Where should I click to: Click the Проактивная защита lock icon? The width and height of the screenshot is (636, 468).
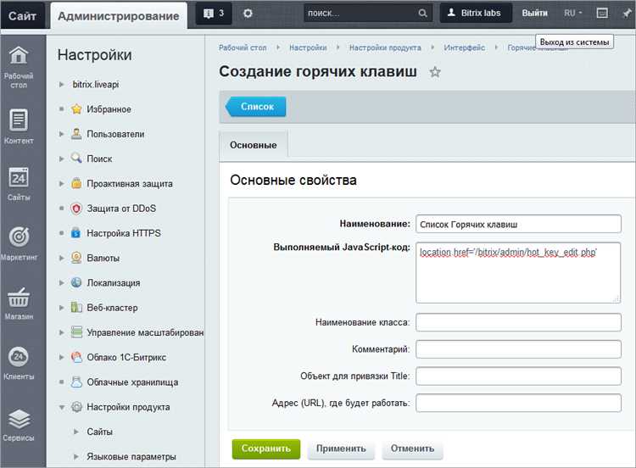pyautogui.click(x=76, y=183)
